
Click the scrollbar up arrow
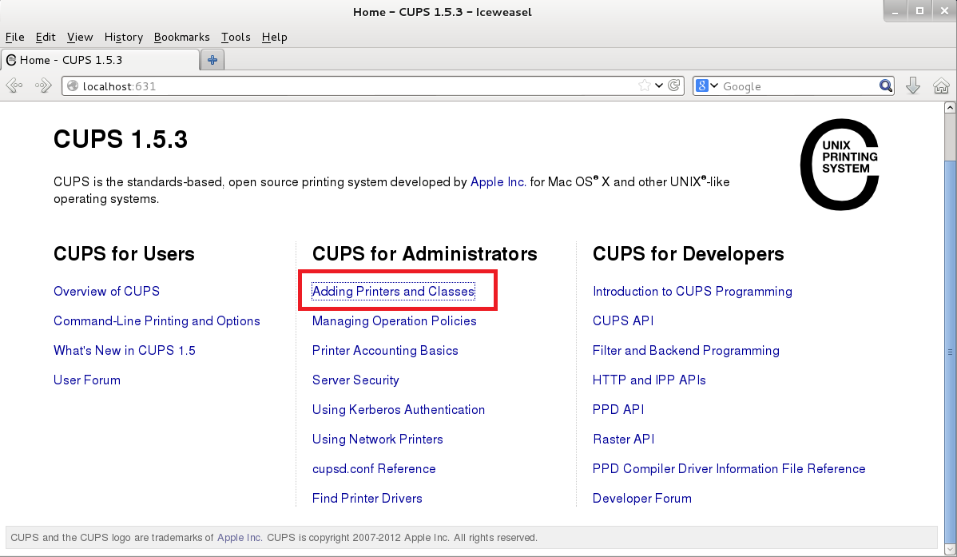coord(950,108)
